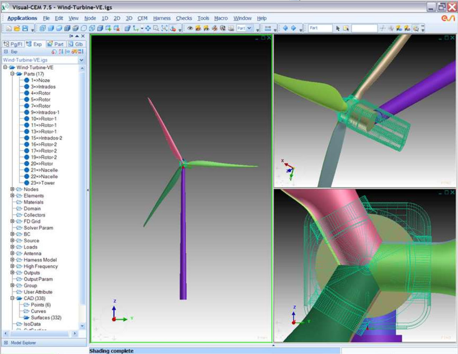Screen dimensions: 458x354
Task: Click the Part selection text field
Action: [x=320, y=28]
